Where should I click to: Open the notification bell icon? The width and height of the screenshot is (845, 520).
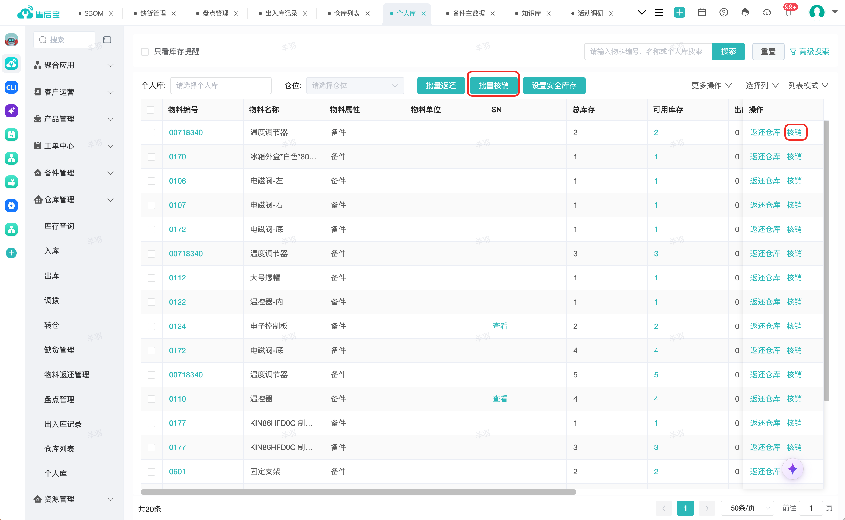[788, 13]
